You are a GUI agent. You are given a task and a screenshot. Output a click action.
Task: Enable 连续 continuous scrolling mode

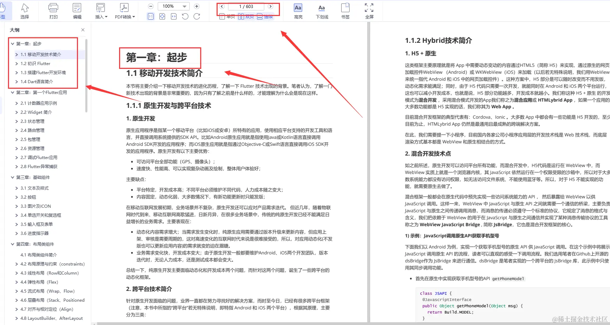pyautogui.click(x=266, y=16)
